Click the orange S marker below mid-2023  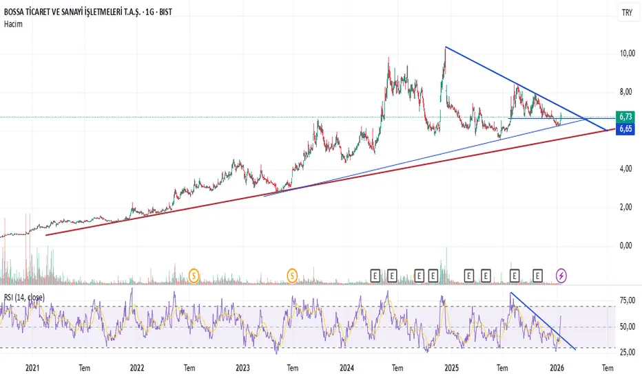[292, 276]
